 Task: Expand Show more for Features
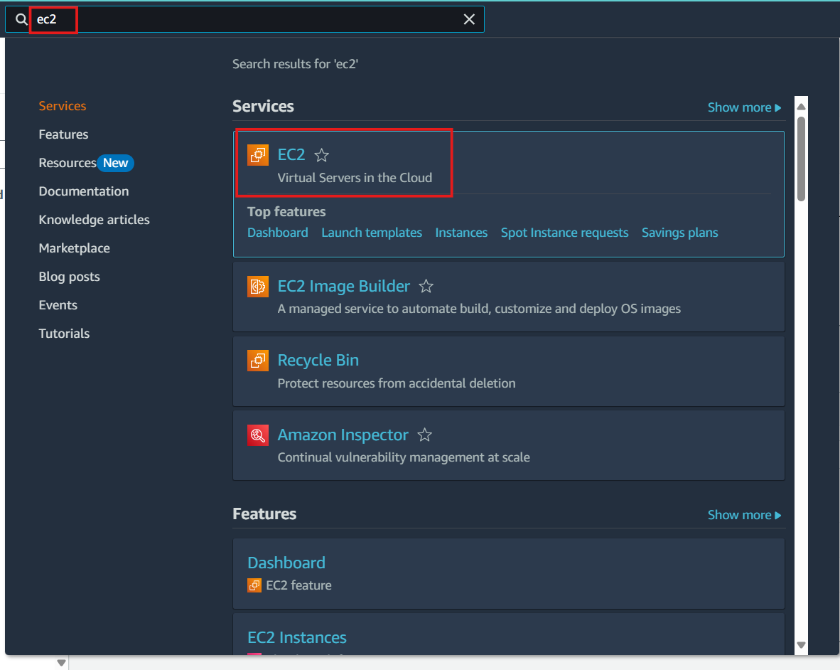(744, 514)
